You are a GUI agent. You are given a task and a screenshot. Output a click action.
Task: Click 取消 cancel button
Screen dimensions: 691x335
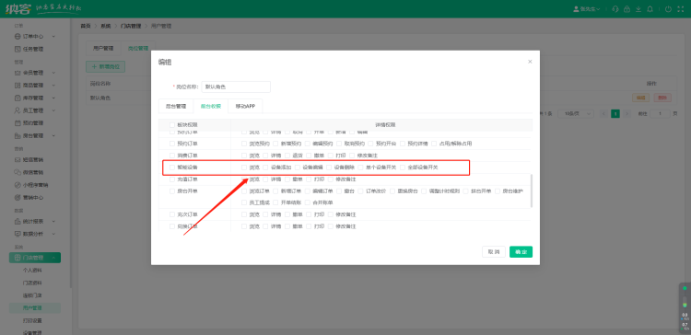[494, 252]
